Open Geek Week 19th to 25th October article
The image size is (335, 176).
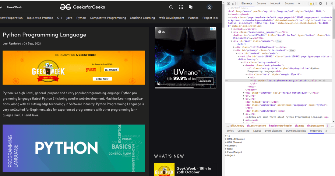point(194,170)
